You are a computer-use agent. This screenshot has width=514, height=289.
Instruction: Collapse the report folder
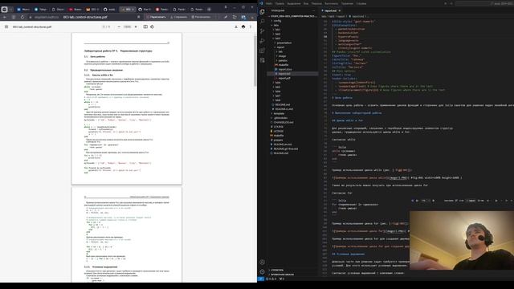(280, 47)
